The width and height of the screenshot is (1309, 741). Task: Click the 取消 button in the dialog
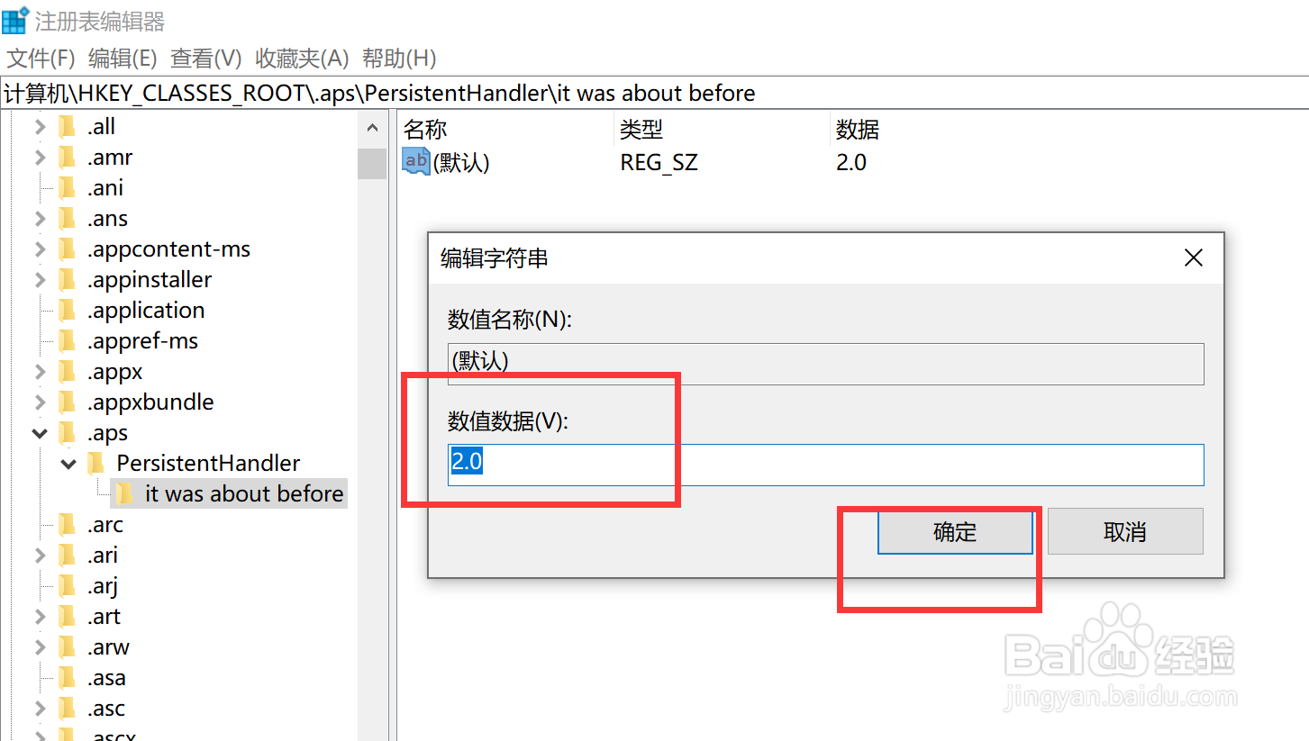(x=1124, y=531)
